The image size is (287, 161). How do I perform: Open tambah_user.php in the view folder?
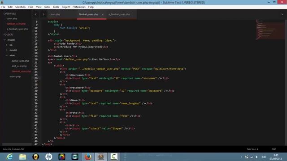pyautogui.click(x=21, y=72)
